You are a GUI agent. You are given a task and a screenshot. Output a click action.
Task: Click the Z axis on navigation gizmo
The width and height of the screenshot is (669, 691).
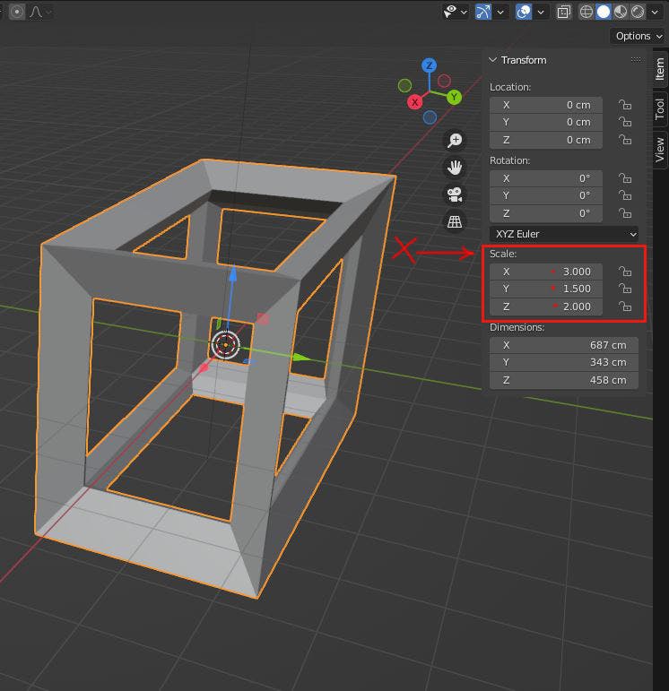tap(429, 65)
